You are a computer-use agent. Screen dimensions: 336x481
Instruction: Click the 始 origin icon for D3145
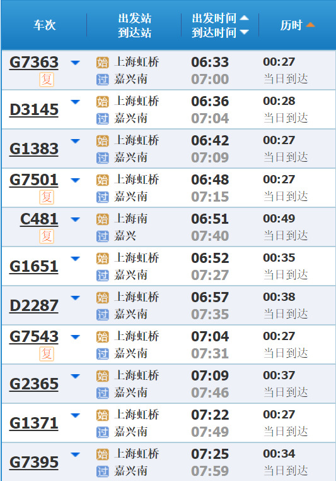point(103,102)
